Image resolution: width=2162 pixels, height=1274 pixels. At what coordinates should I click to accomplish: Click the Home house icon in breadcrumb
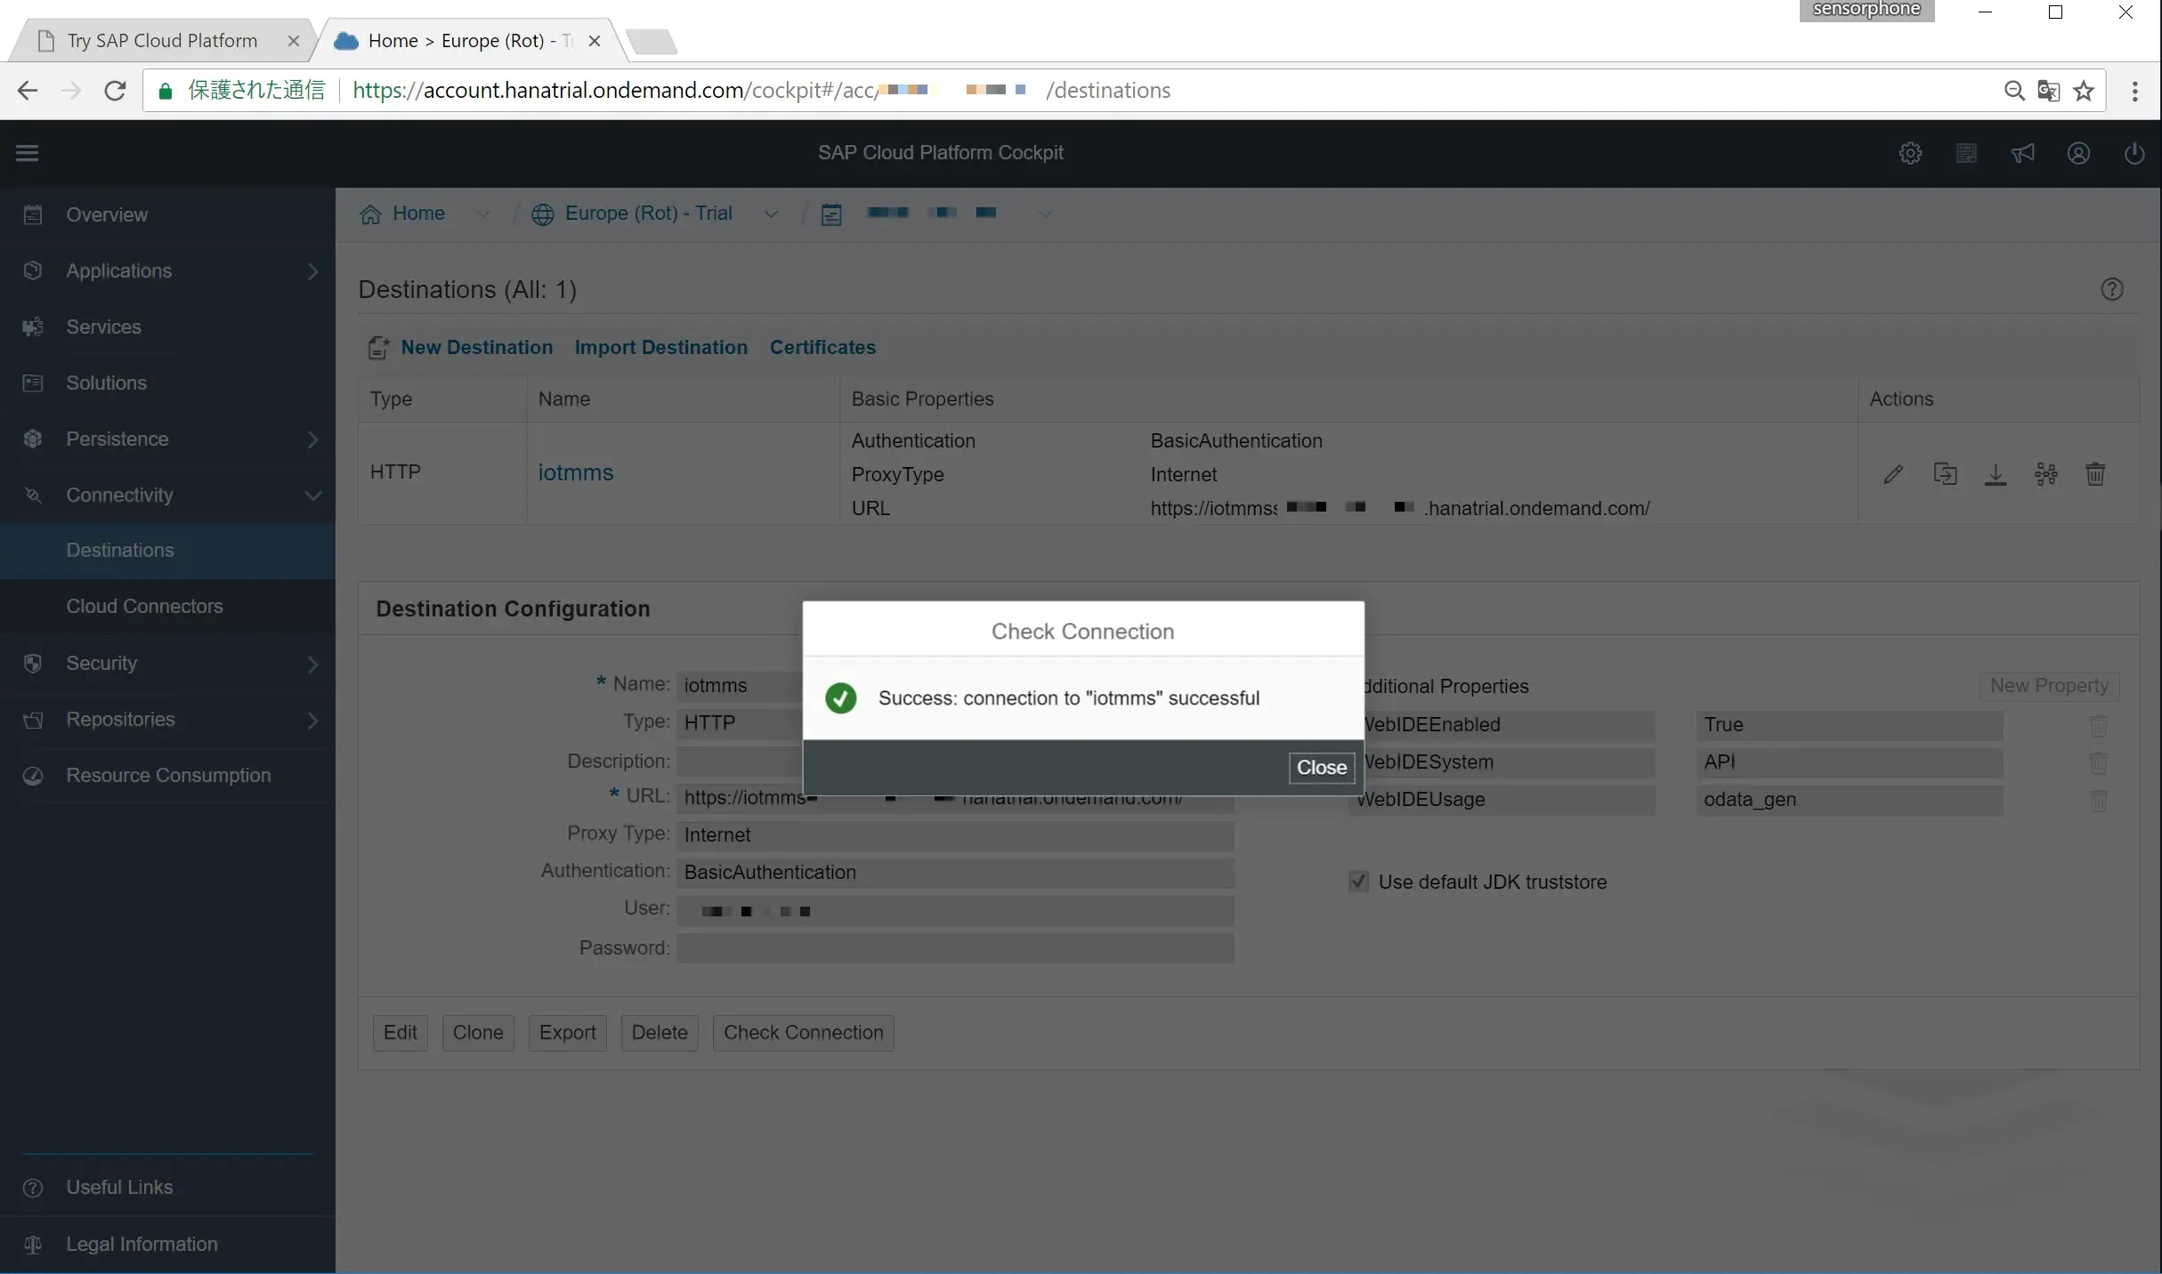coord(370,214)
